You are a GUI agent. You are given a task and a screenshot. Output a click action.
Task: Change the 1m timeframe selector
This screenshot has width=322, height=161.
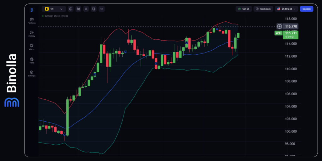pos(102,9)
